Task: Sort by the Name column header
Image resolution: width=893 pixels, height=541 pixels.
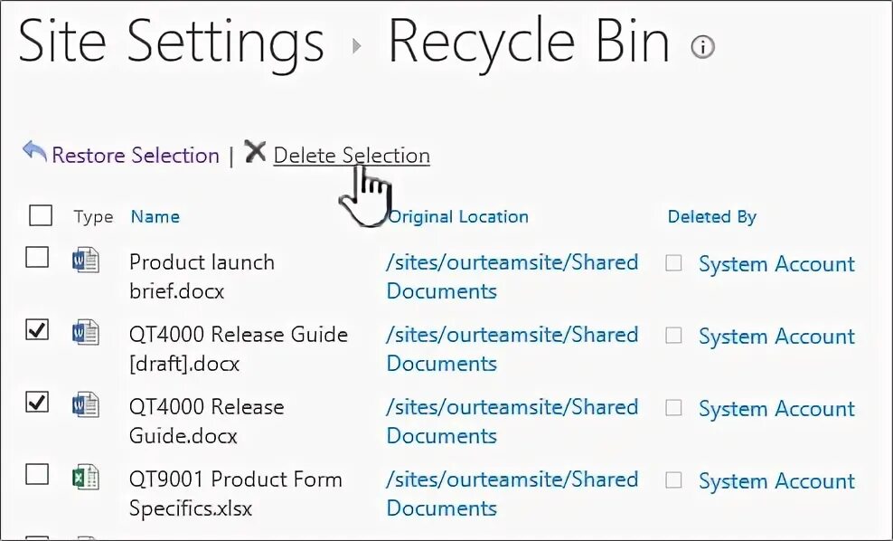Action: (155, 216)
